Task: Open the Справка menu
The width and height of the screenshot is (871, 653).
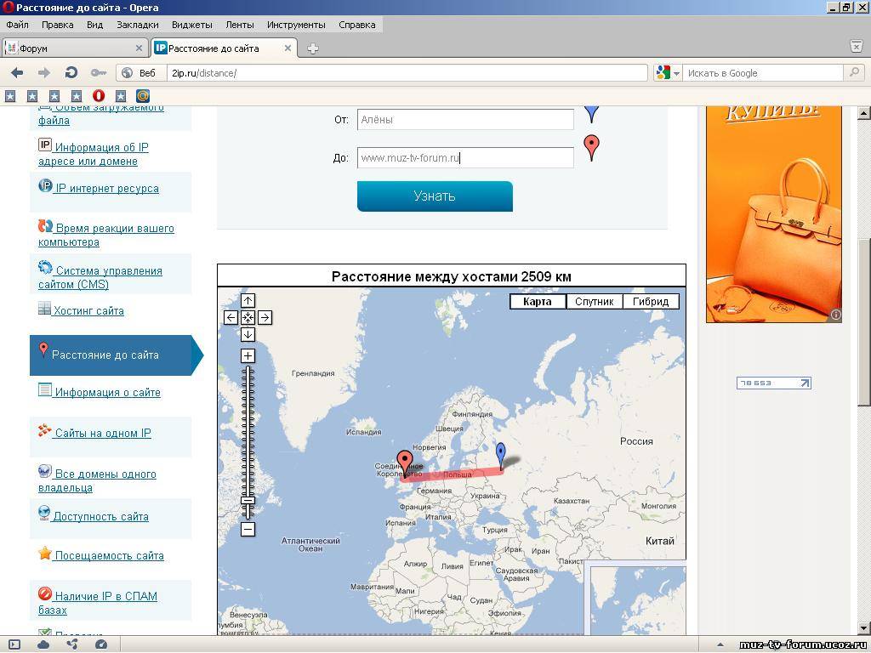Action: pos(357,25)
